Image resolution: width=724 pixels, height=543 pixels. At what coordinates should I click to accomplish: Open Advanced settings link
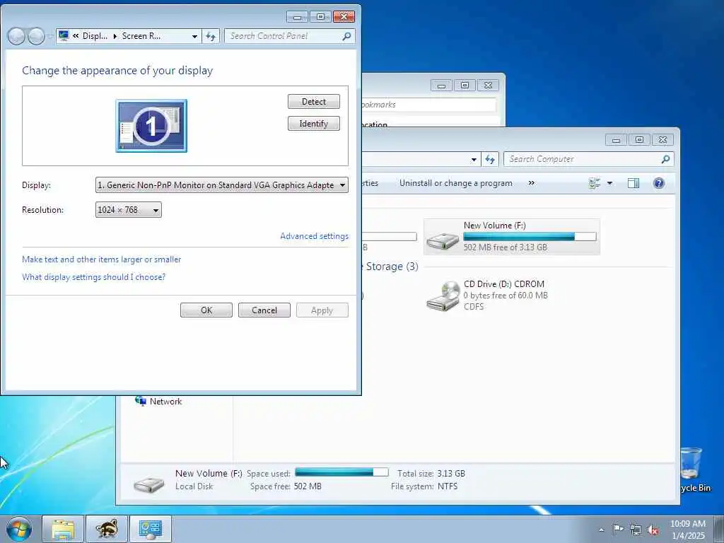tap(315, 236)
